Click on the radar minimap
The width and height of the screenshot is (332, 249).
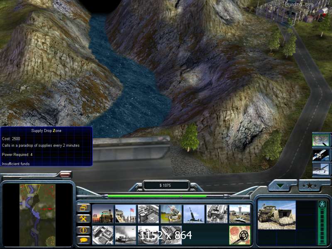(37, 215)
